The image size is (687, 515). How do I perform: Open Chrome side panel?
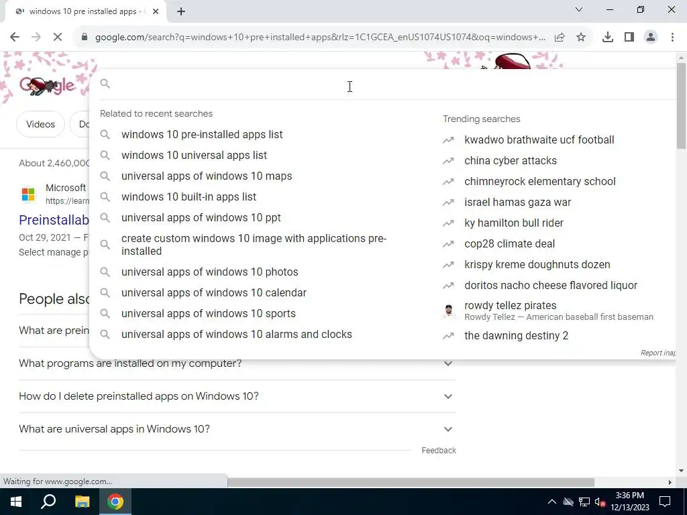click(x=629, y=38)
